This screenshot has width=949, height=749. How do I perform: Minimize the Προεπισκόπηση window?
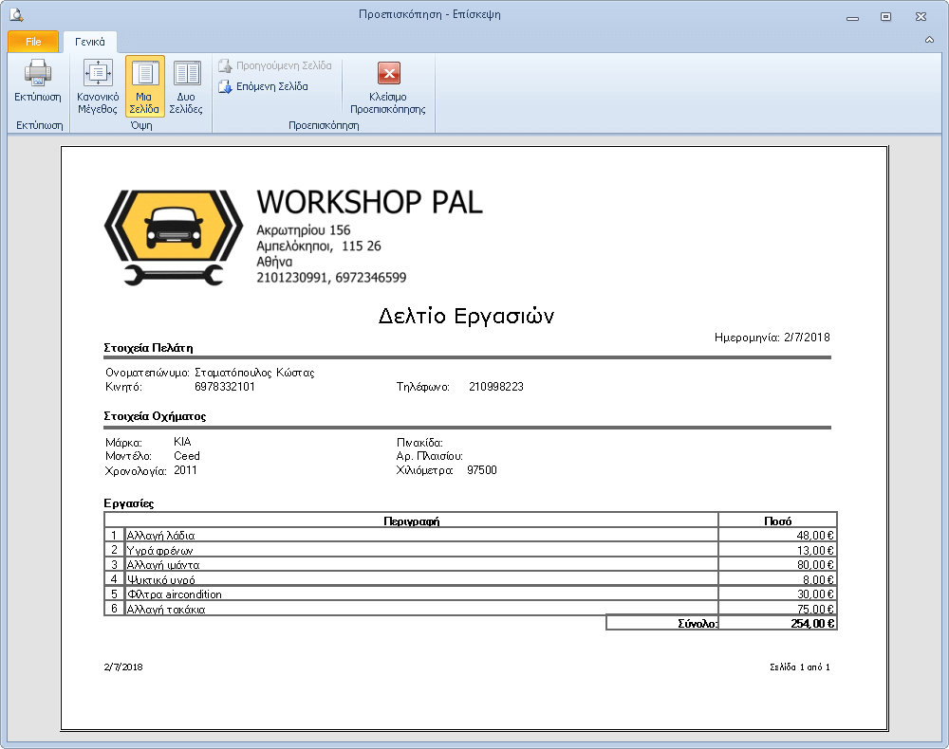tap(850, 15)
